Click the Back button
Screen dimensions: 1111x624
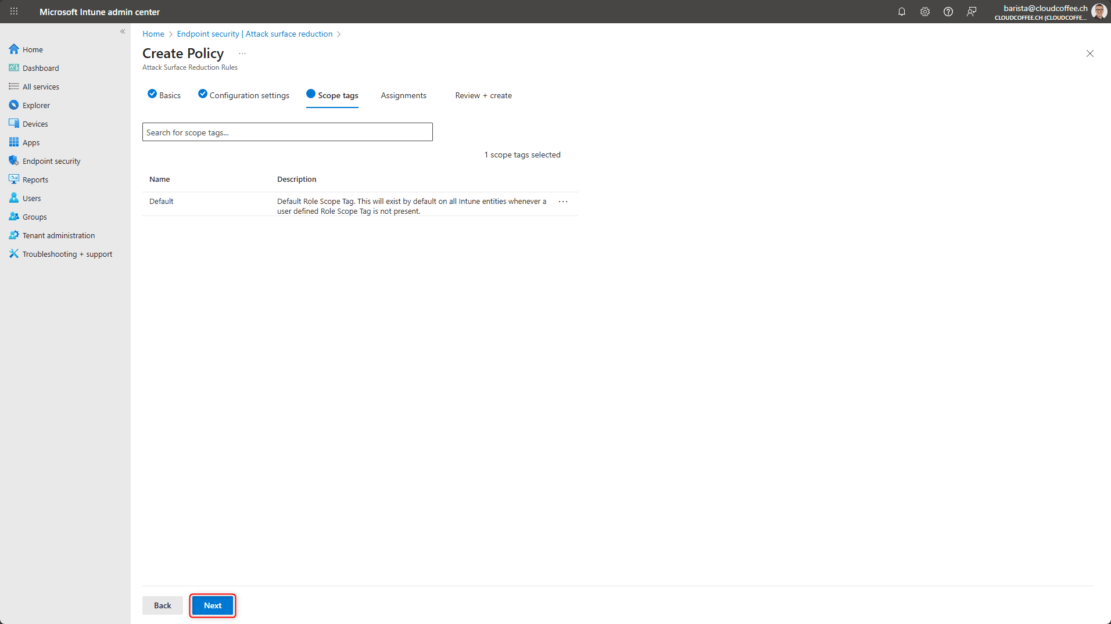[x=162, y=605]
